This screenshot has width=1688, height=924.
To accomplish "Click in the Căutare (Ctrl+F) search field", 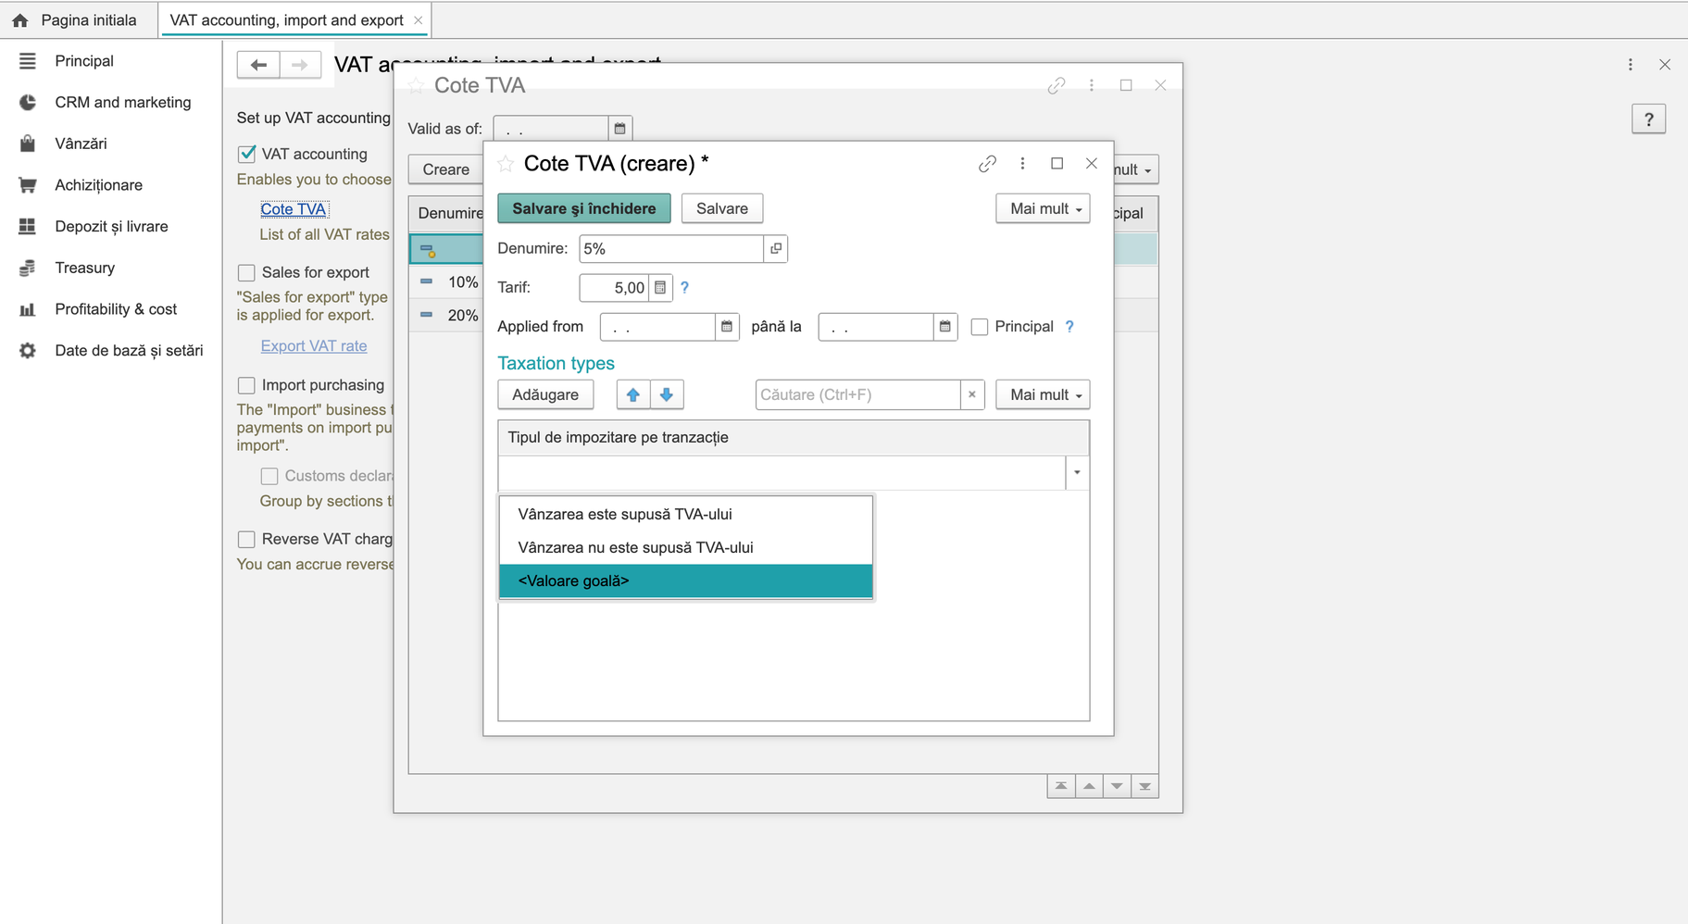I will pyautogui.click(x=858, y=394).
